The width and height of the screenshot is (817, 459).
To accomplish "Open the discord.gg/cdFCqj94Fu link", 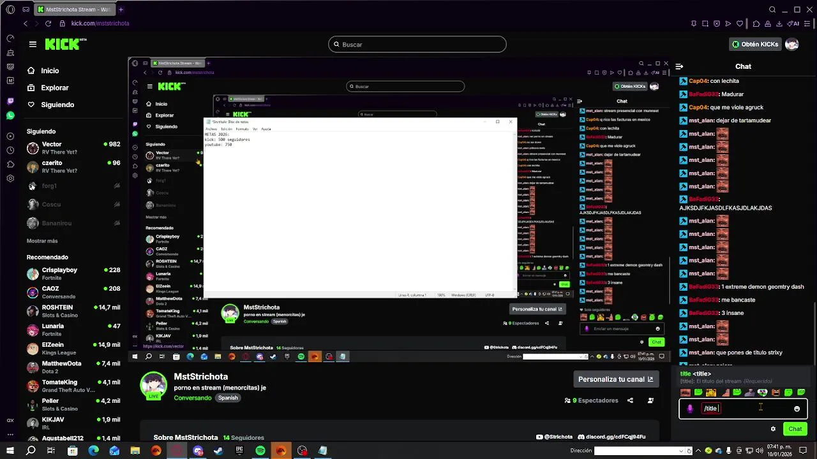I will (611, 437).
